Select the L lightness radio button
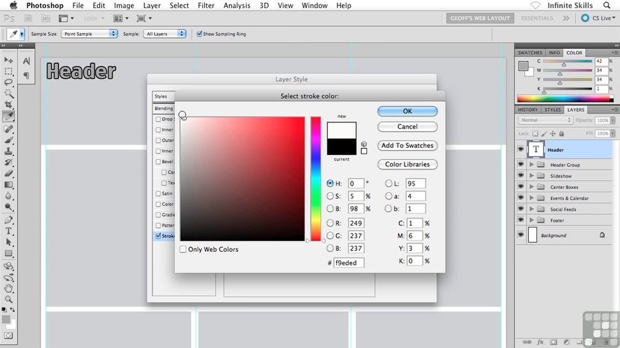 (388, 184)
